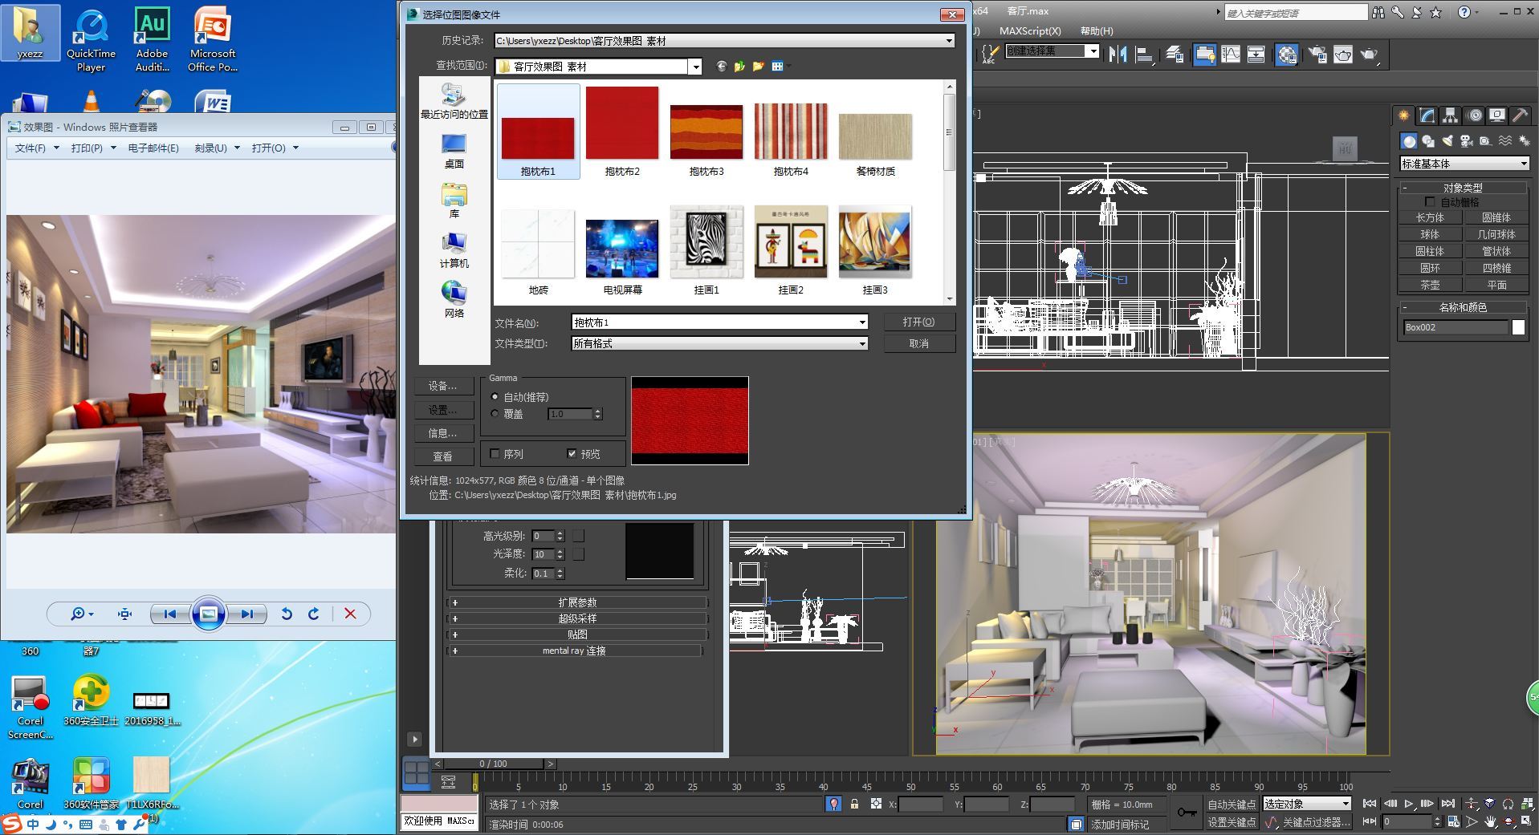Select the Space Warps category icon
This screenshot has width=1539, height=835.
tap(1505, 141)
